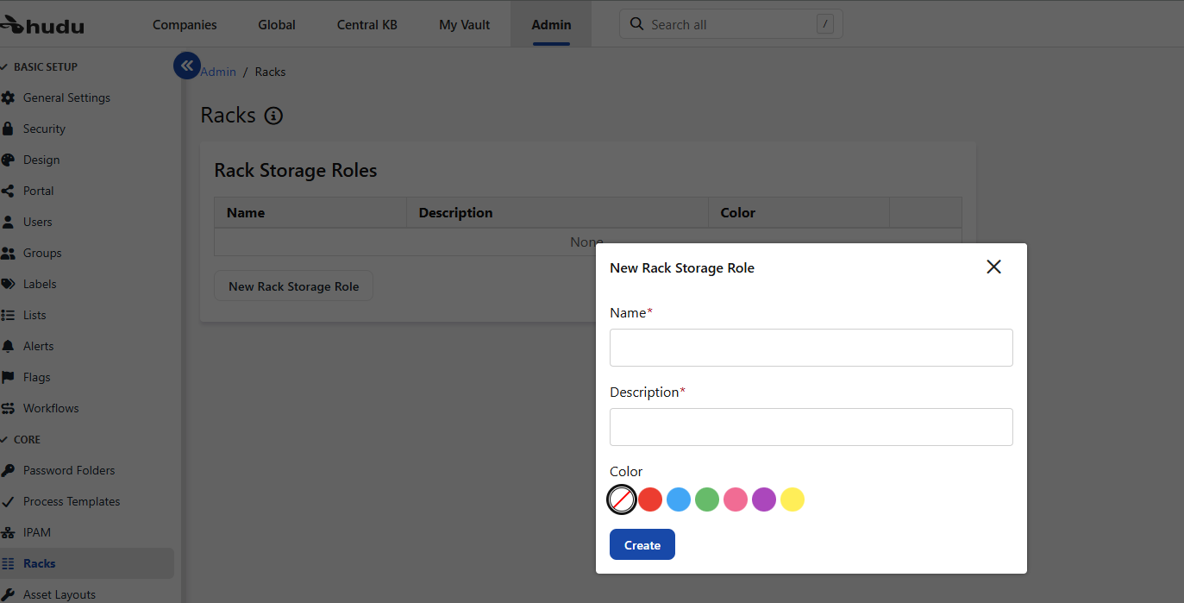
Task: Click the Flags flag icon
Action: pos(8,377)
